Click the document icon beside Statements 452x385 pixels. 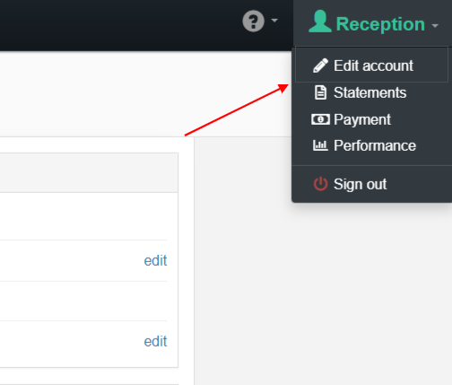(320, 92)
